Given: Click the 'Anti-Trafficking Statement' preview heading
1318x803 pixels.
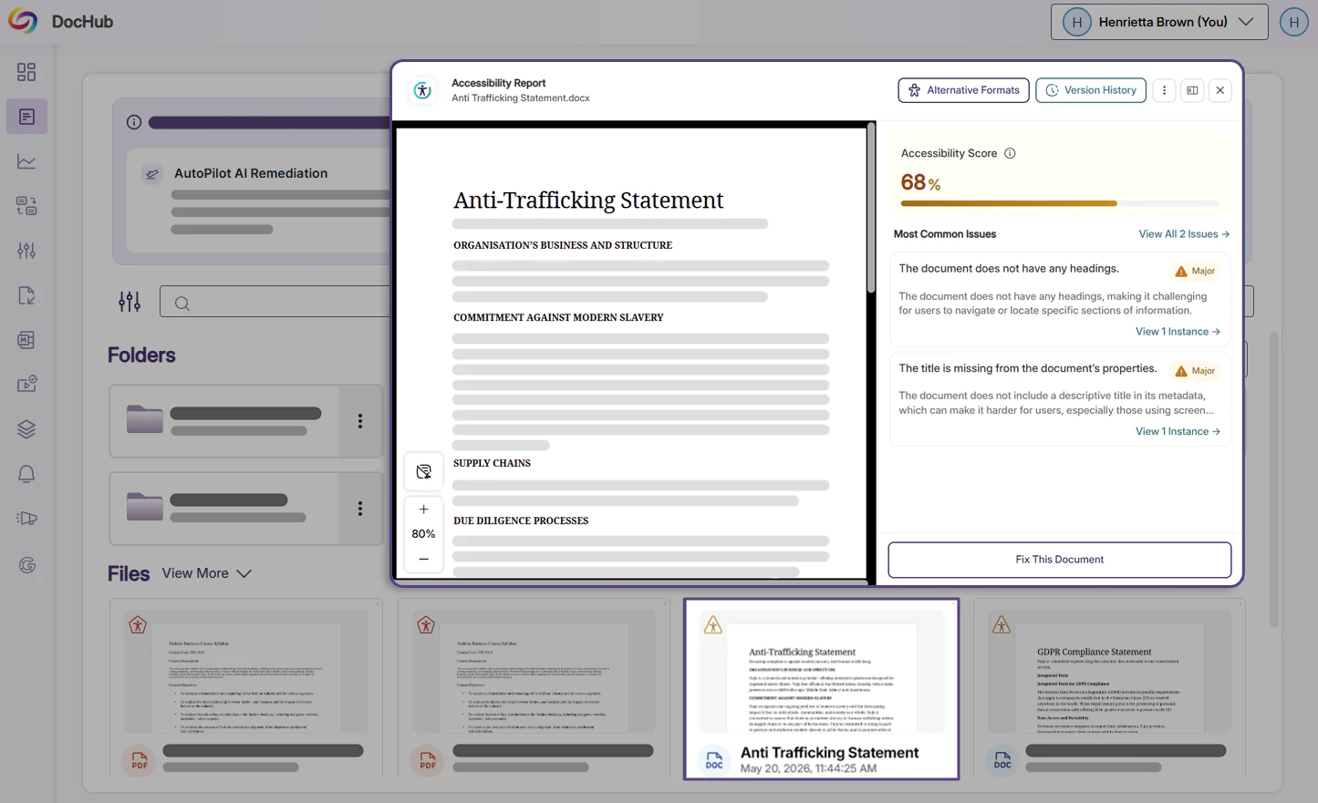Looking at the screenshot, I should pyautogui.click(x=588, y=200).
